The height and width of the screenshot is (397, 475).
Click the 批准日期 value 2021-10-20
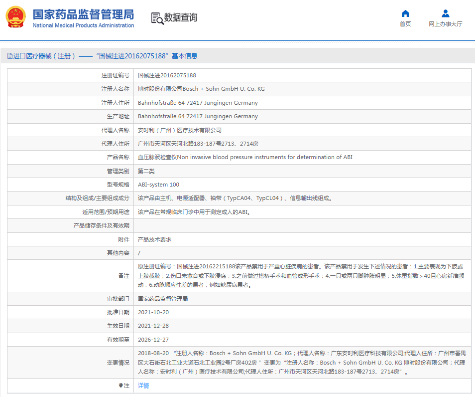pos(153,312)
